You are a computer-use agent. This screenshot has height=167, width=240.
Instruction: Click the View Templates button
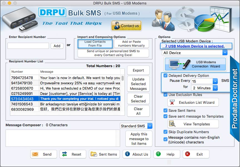coord(193,124)
